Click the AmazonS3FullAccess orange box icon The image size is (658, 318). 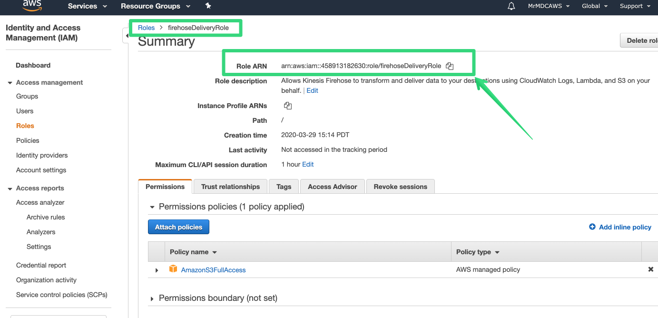click(x=173, y=269)
